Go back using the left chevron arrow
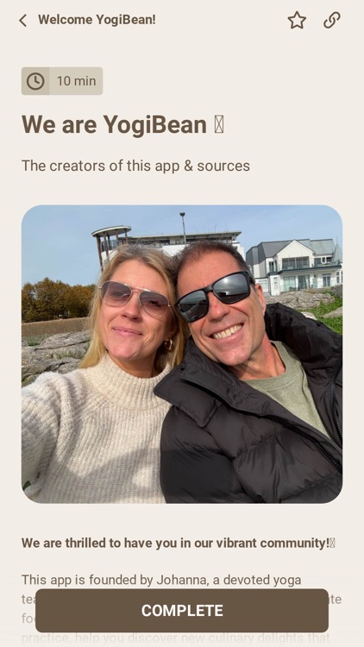 23,20
